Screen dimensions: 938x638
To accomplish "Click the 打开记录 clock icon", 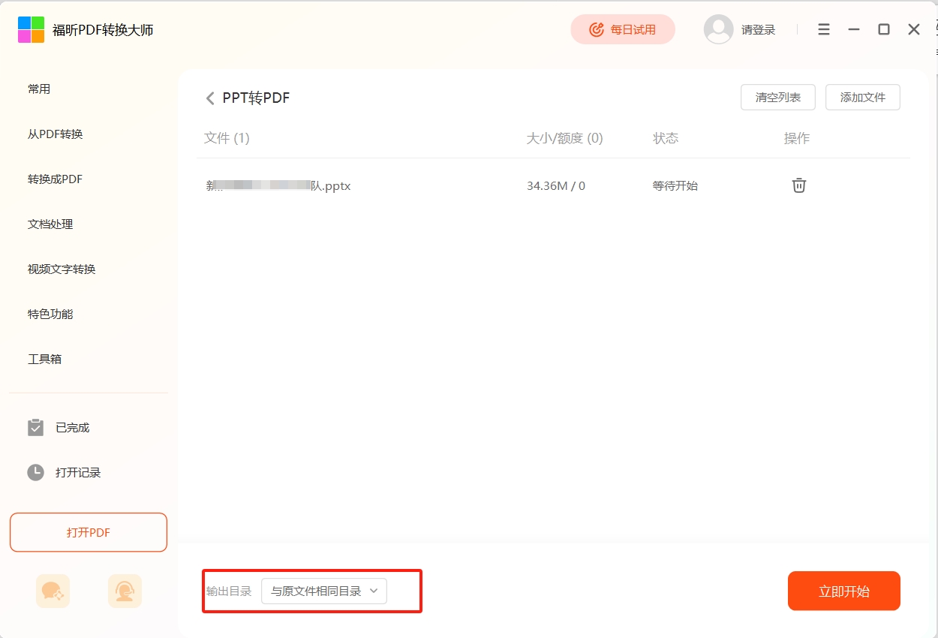I will tap(35, 472).
